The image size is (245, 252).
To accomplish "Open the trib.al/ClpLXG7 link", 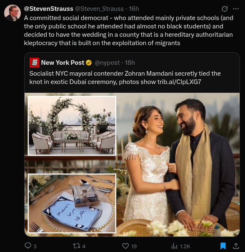I will 179,82.
